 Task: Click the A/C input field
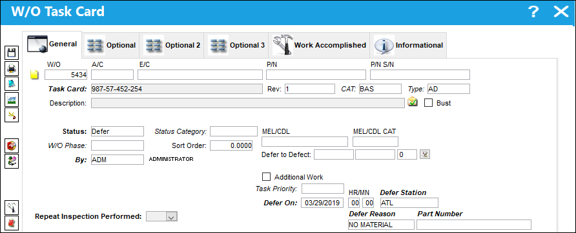tap(112, 75)
